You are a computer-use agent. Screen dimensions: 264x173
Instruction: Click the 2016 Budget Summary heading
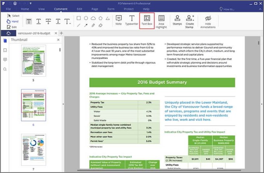[162, 82]
